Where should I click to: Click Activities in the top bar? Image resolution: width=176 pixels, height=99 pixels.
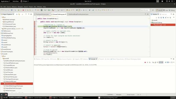tap(16, 1)
